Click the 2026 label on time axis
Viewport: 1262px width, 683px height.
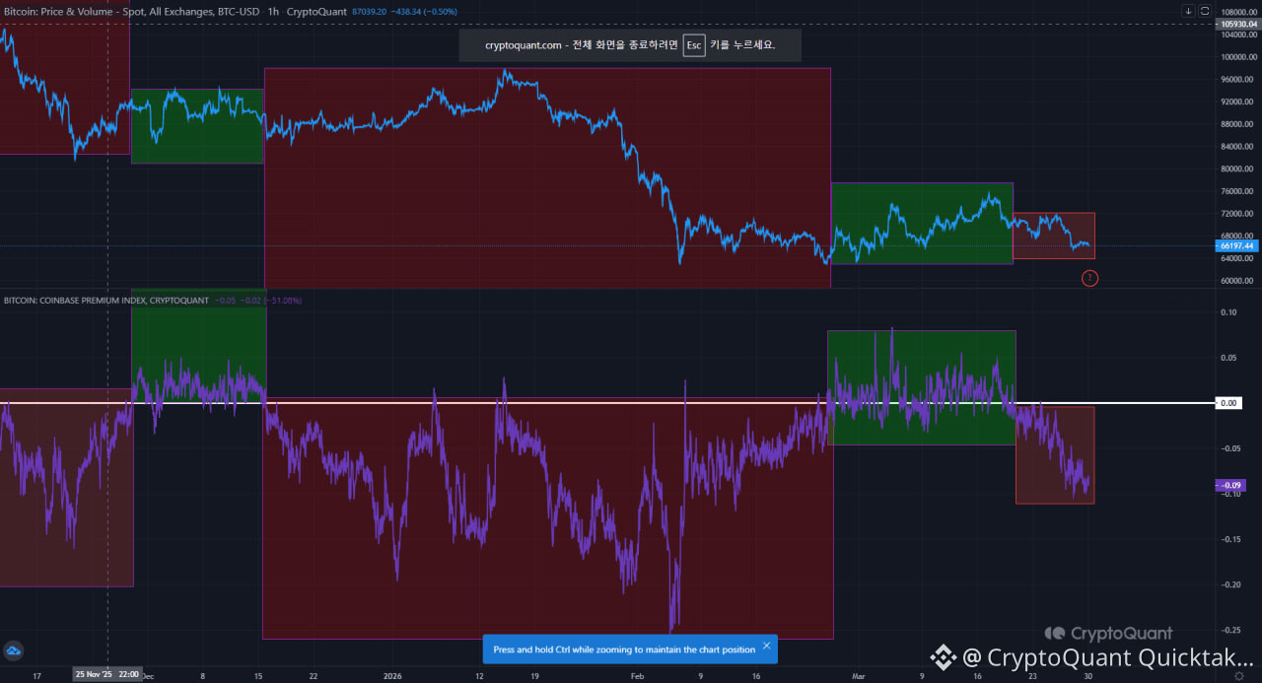tap(391, 676)
